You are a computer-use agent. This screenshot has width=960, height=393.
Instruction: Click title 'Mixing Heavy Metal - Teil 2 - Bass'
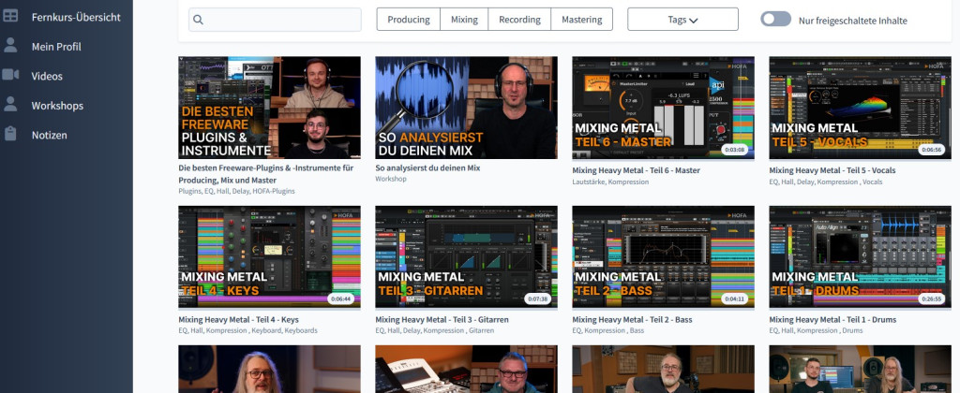coord(634,319)
